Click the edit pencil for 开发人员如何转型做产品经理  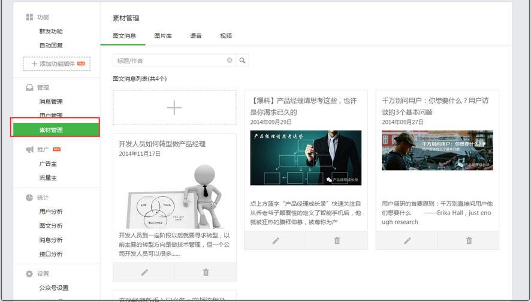coord(144,272)
